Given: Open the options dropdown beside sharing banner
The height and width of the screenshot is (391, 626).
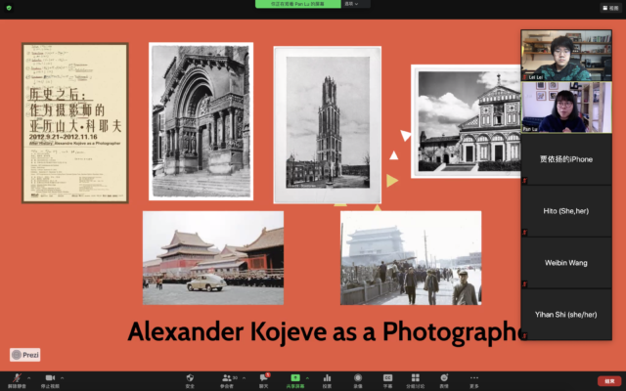Looking at the screenshot, I should (351, 4).
